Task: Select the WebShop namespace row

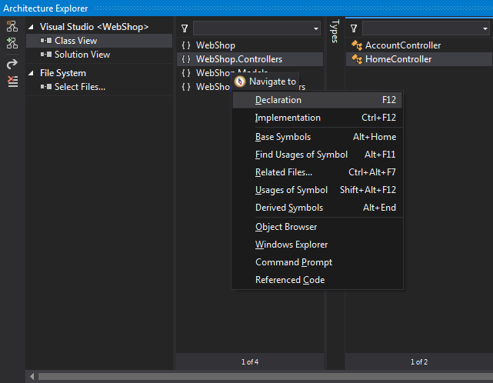Action: 250,45
